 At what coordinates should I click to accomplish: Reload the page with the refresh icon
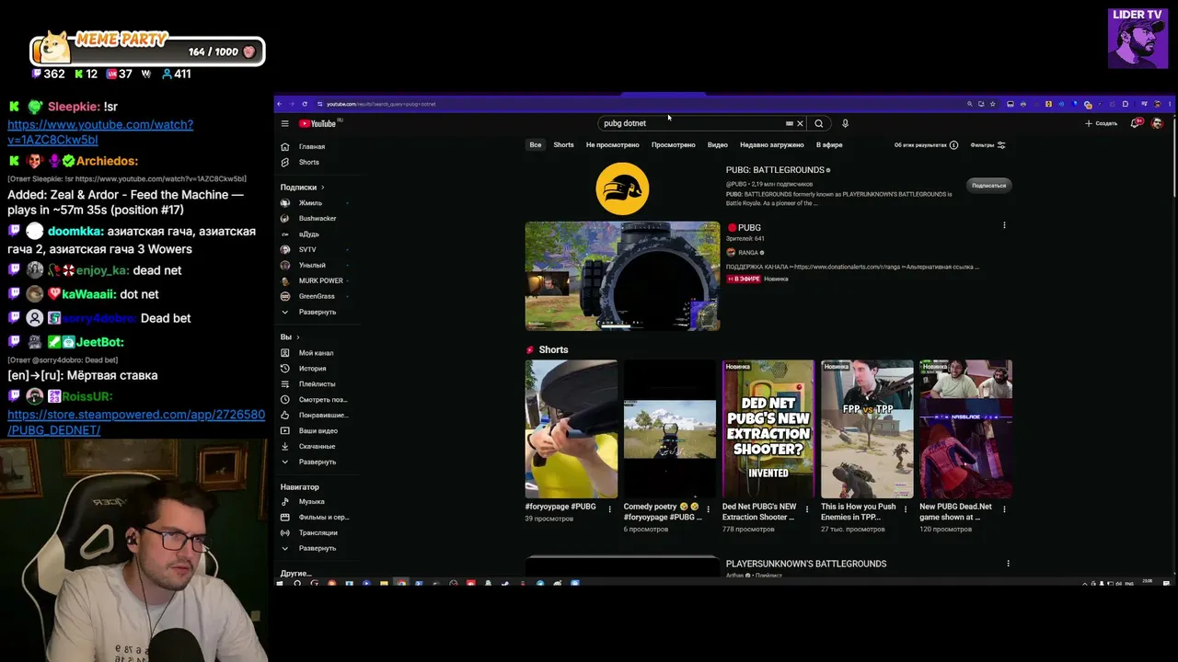tap(306, 104)
